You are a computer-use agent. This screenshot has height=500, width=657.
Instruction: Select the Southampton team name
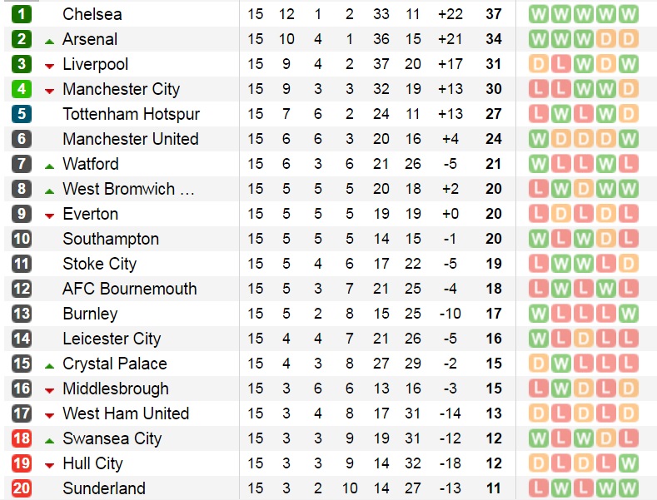click(111, 239)
